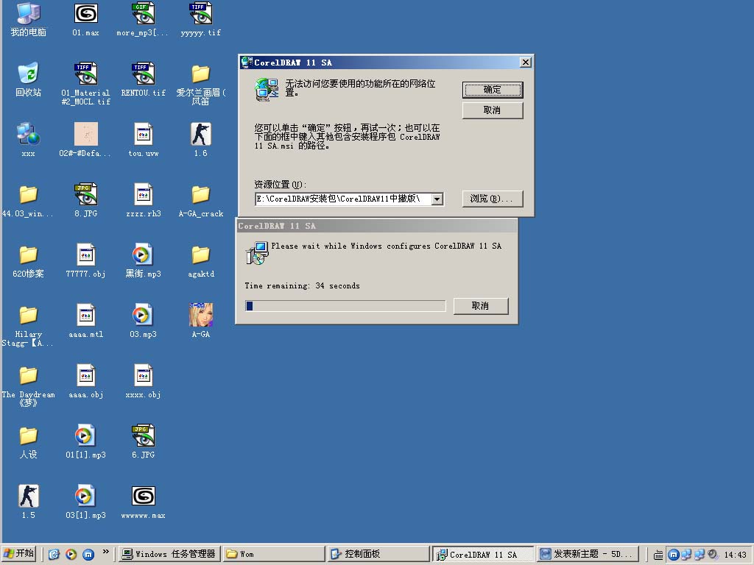
Task: Expand the 资源位置 path dropdown
Action: point(437,199)
